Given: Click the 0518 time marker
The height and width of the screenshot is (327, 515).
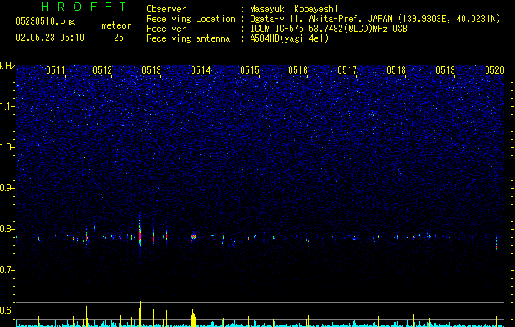Looking at the screenshot, I should click(x=396, y=70).
